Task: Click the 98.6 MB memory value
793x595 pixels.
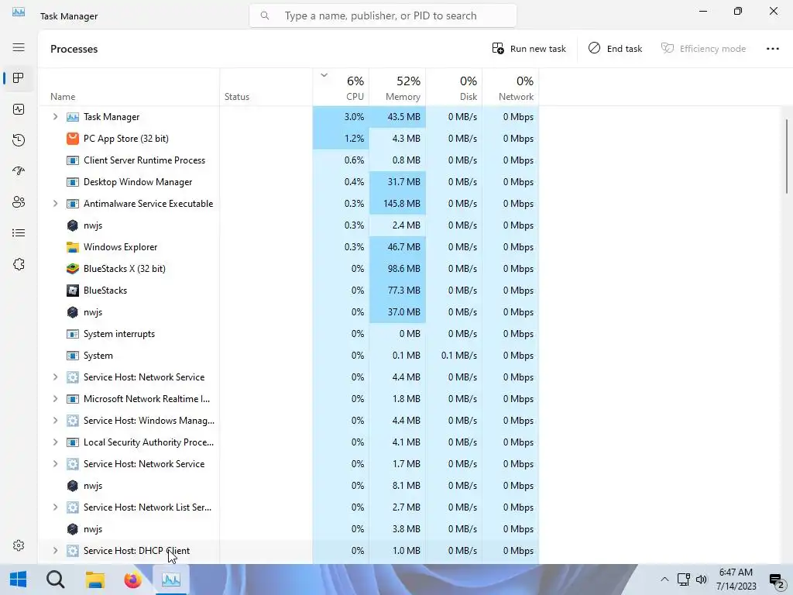Action: click(x=403, y=269)
